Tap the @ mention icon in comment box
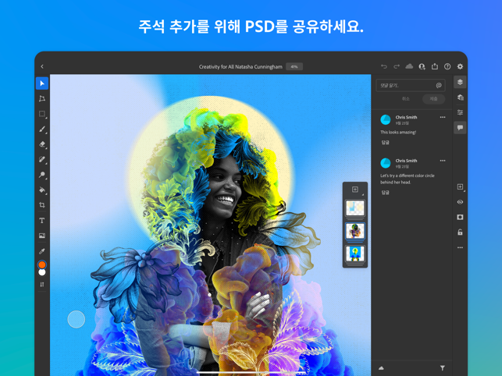 (439, 86)
